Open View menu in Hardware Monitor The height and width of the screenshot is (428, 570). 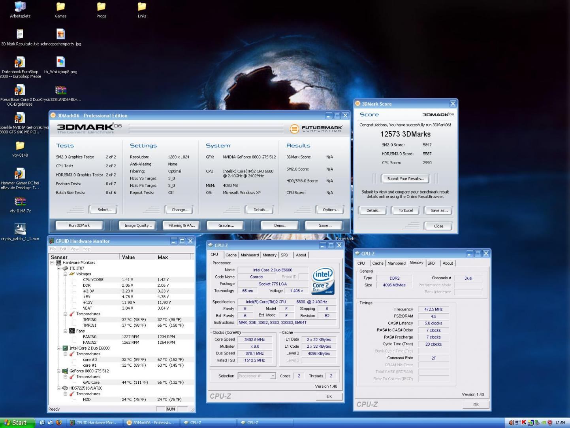[75, 249]
